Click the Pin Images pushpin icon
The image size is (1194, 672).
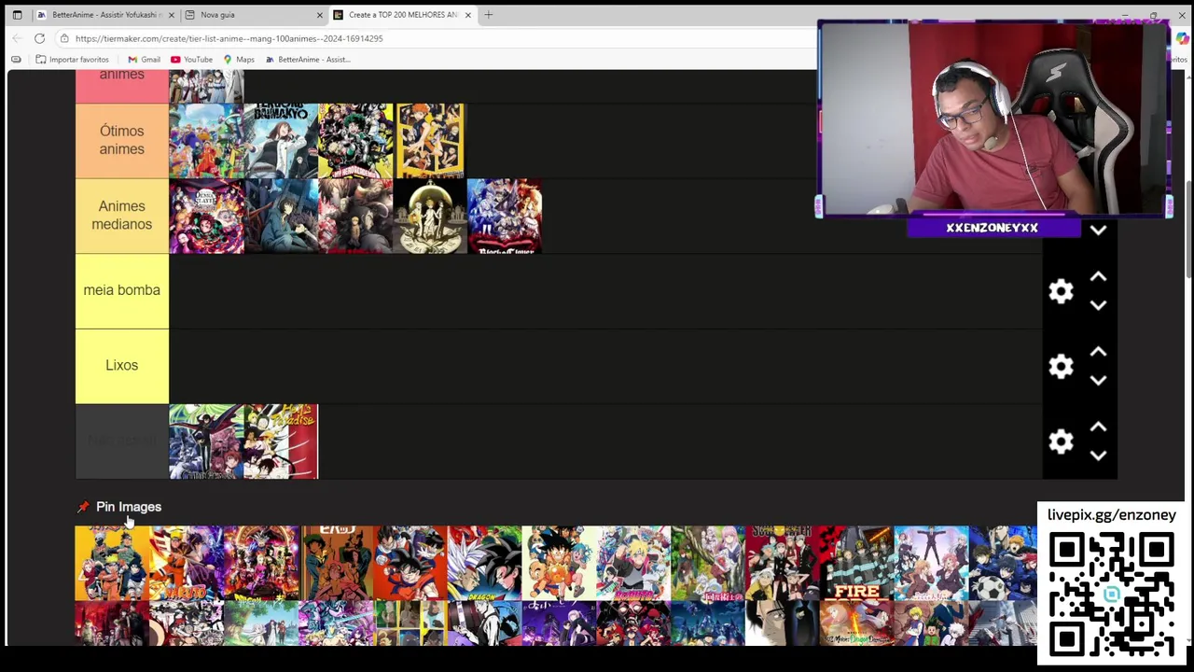[x=83, y=507]
